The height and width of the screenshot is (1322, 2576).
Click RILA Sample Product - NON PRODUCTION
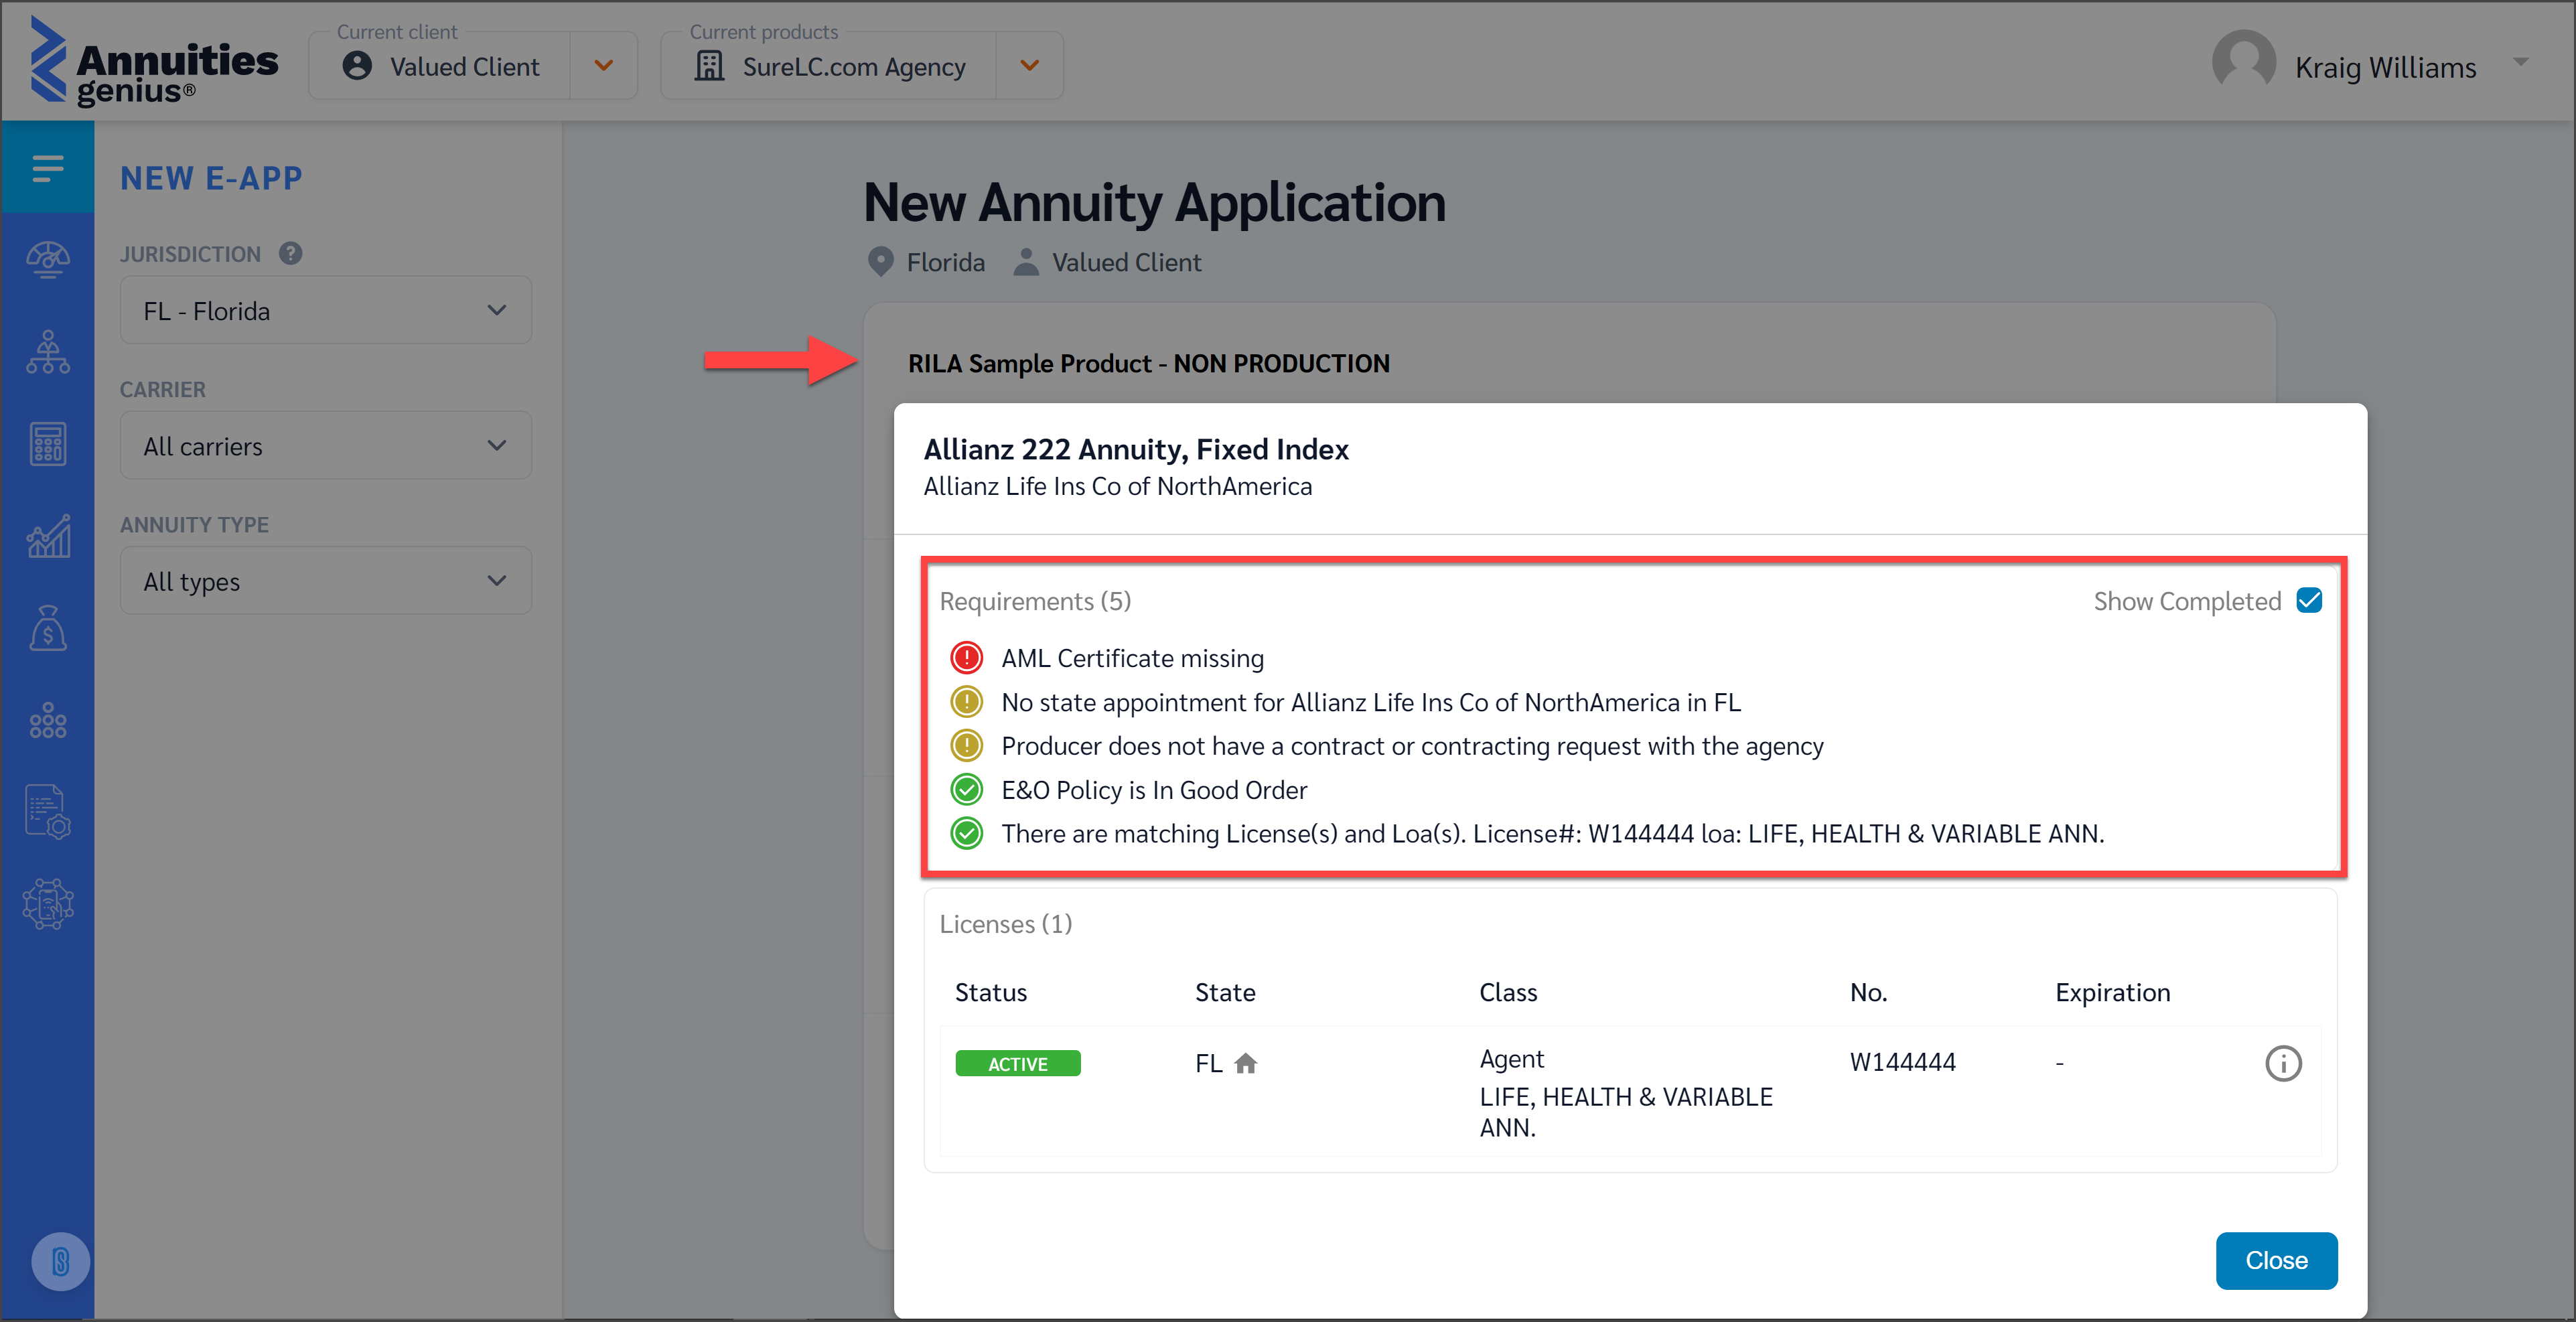click(x=1148, y=364)
